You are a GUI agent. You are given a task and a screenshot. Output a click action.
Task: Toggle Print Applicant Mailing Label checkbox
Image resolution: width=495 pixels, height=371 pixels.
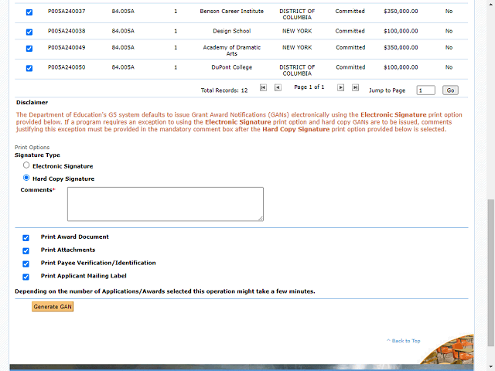coord(26,277)
